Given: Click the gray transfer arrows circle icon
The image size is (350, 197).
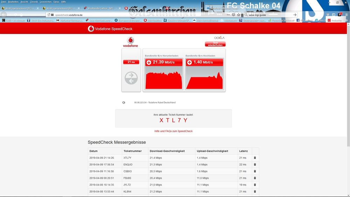Looking at the screenshot, I should tap(131, 78).
